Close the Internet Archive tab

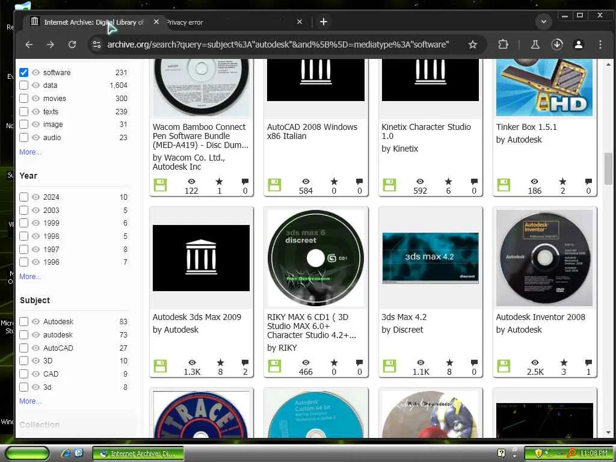(156, 22)
